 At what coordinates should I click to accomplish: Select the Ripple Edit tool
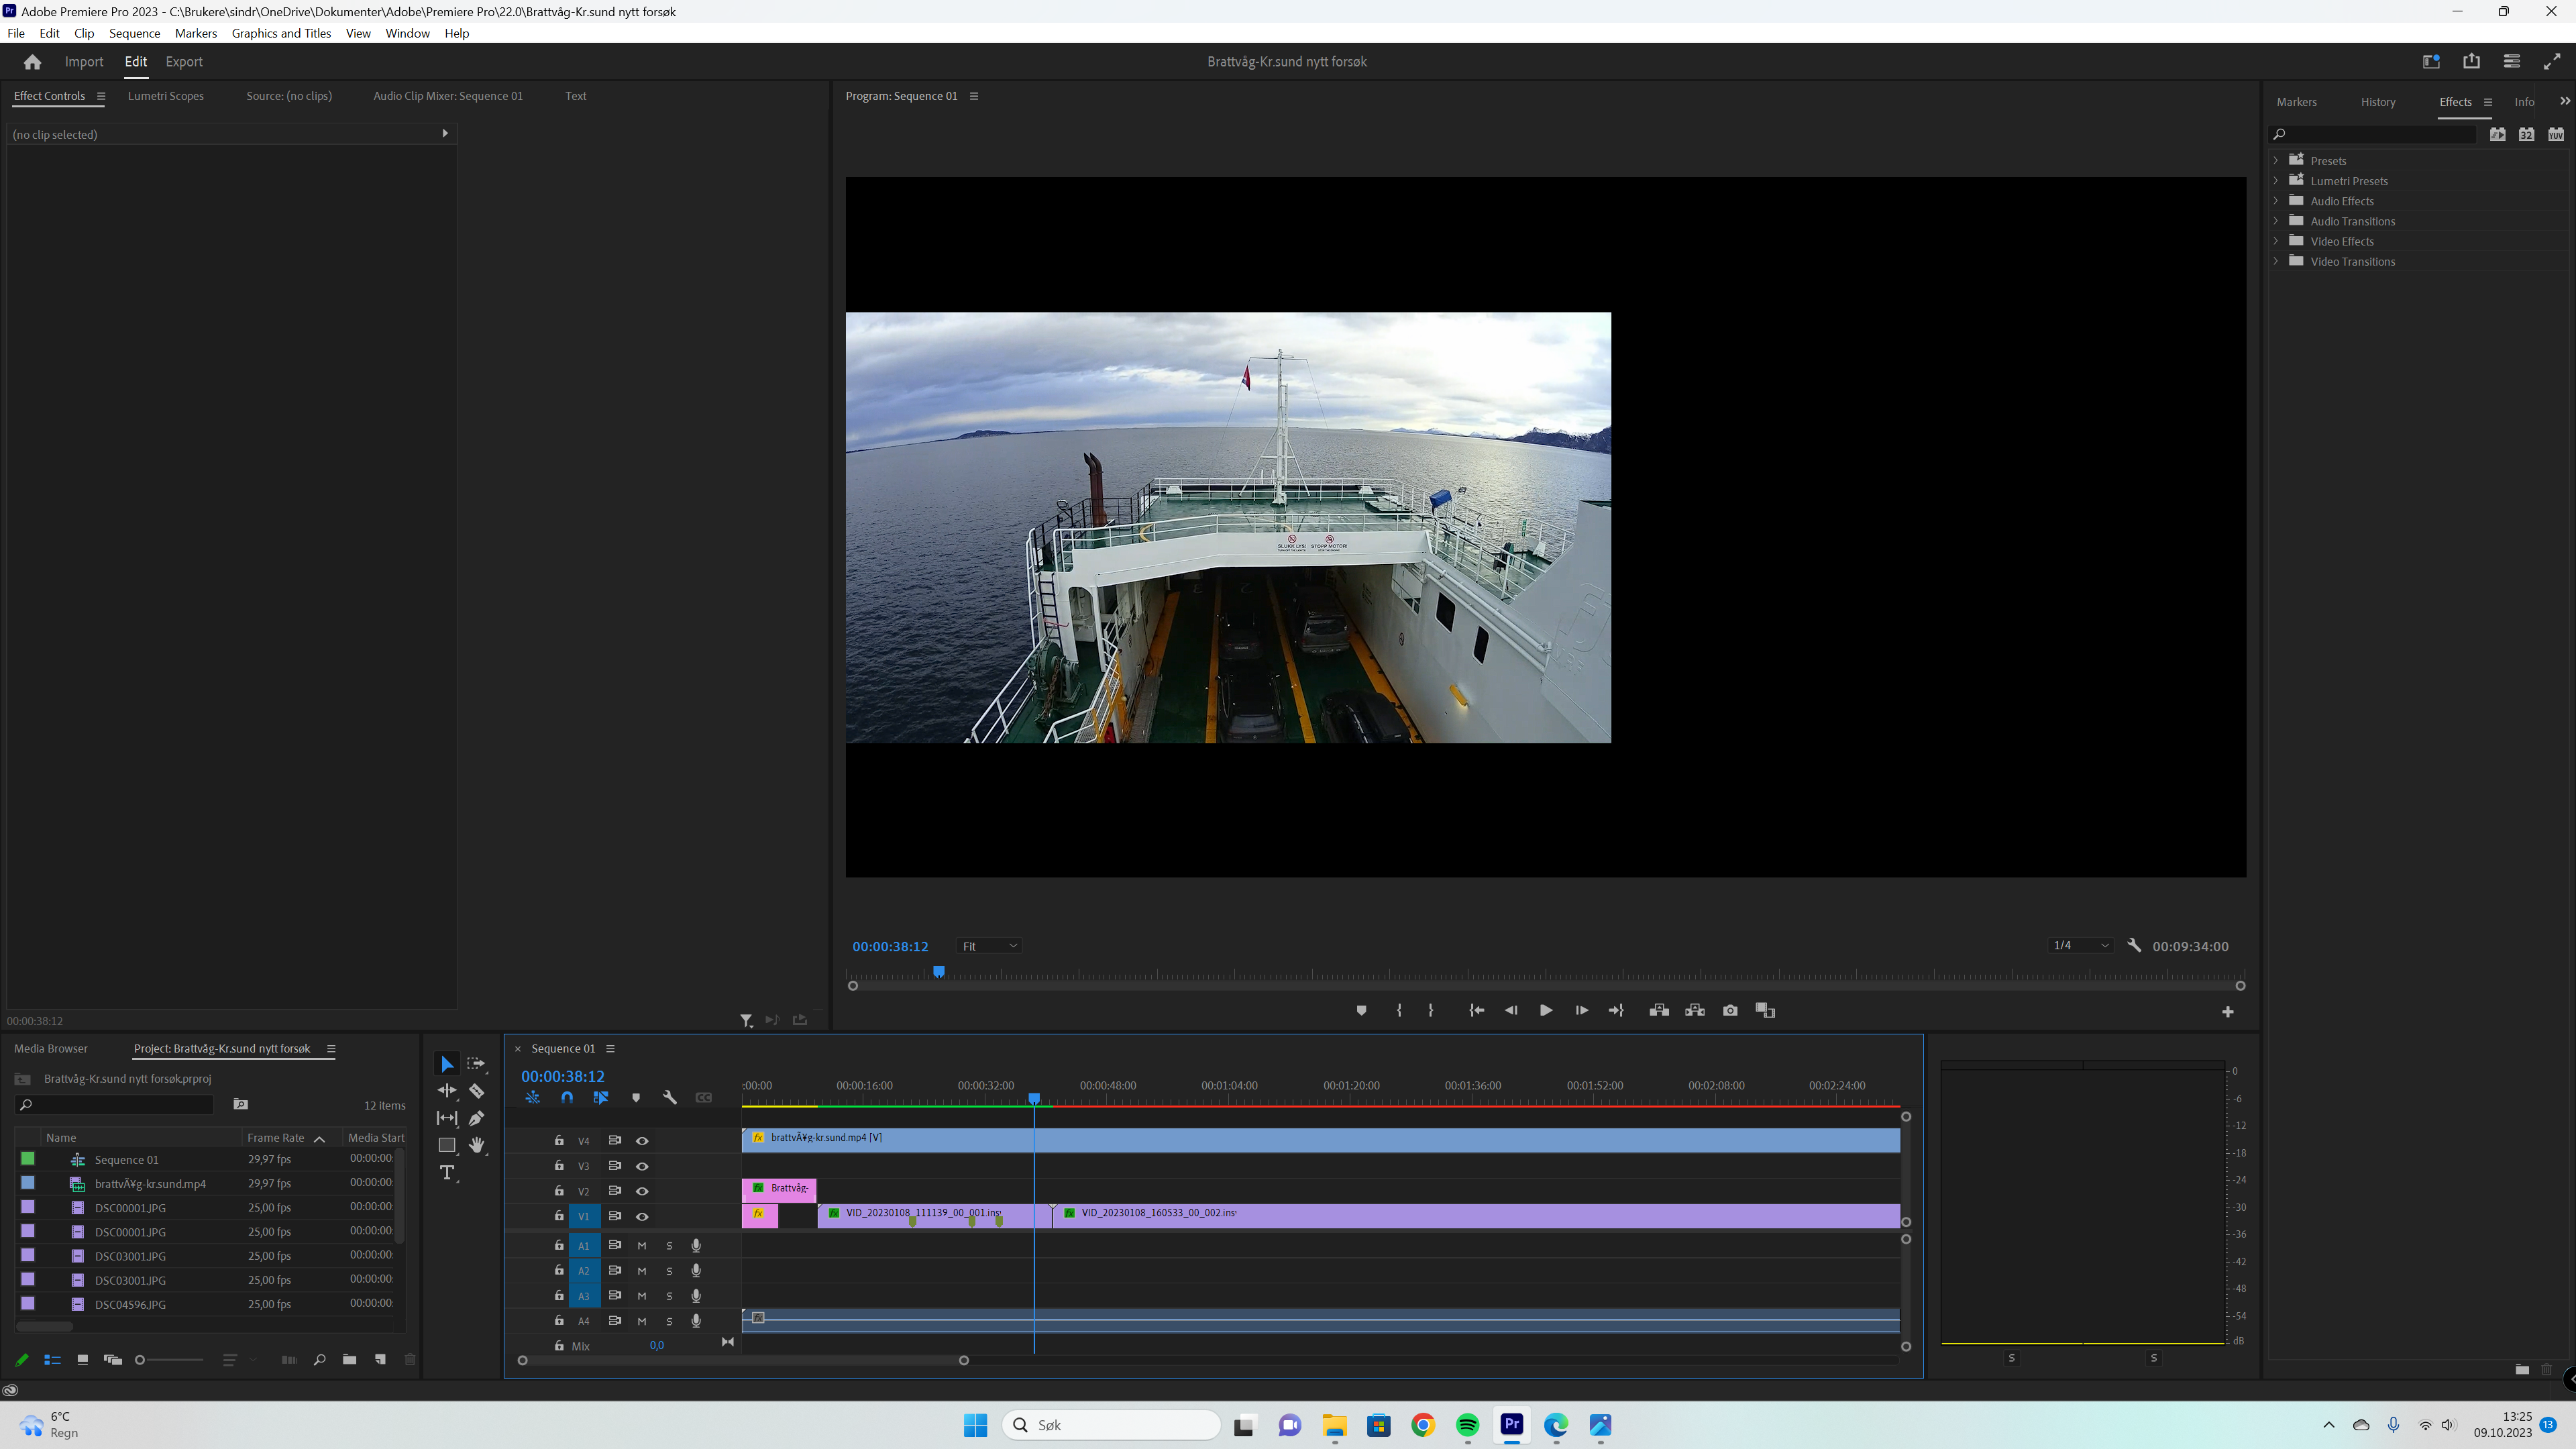[x=447, y=1091]
